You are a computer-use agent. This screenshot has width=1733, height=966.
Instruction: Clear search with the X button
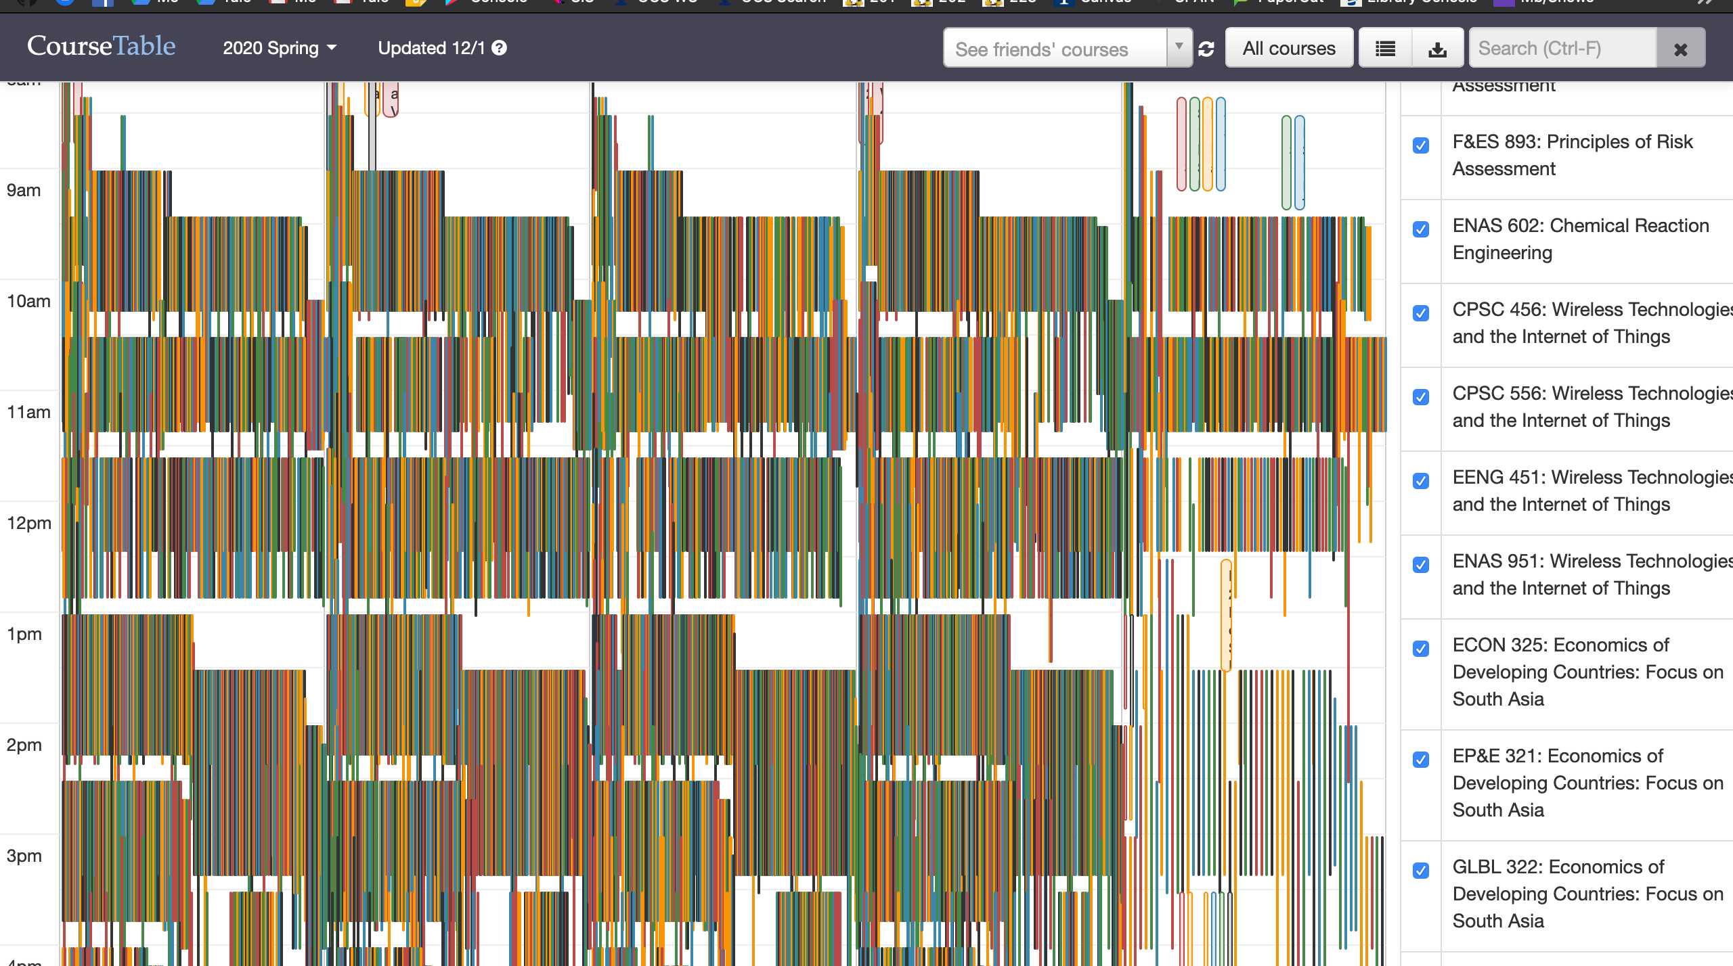coord(1680,49)
